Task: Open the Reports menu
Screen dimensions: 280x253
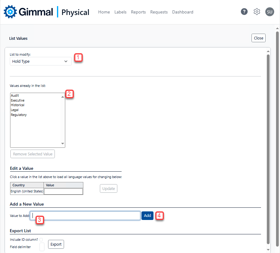Action: tap(138, 12)
